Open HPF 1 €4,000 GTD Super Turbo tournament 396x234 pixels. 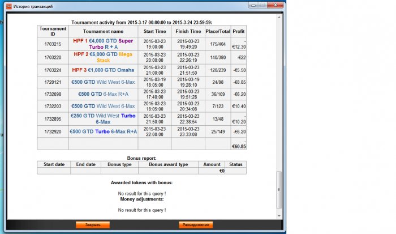pyautogui.click(x=103, y=44)
